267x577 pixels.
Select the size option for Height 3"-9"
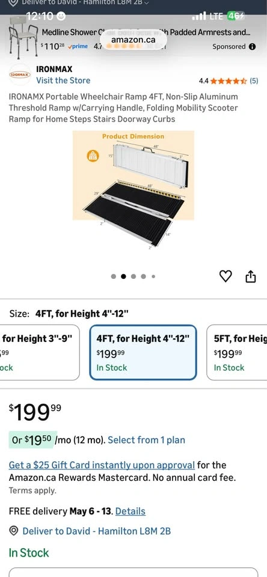click(40, 353)
